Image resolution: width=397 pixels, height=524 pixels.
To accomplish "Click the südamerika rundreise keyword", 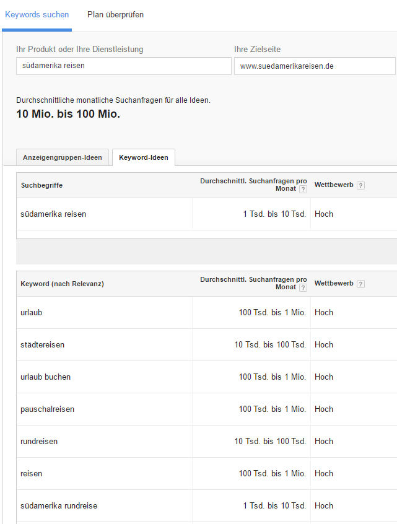I will [59, 505].
